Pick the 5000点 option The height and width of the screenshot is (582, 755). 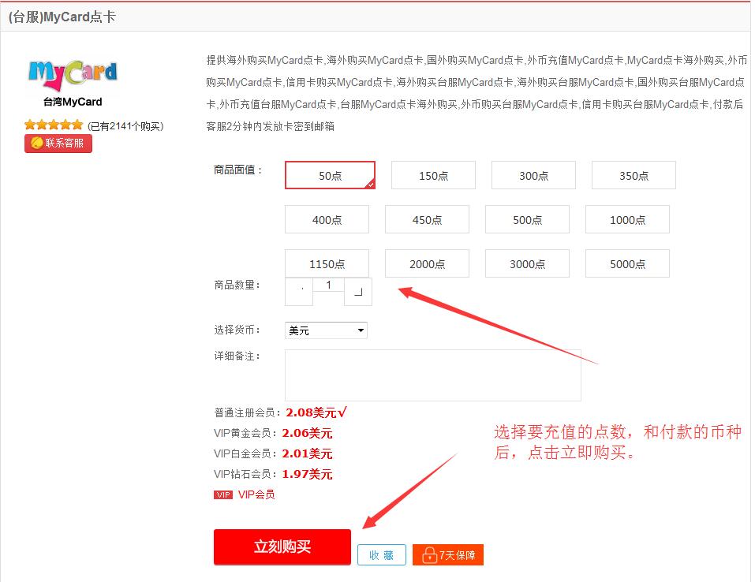tap(627, 263)
